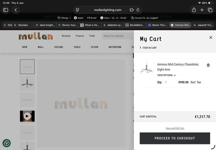Viewport: 216px width, 150px height.
Task: Select the placeholder thumbnail below the video
Action: pyautogui.click(x=27, y=132)
